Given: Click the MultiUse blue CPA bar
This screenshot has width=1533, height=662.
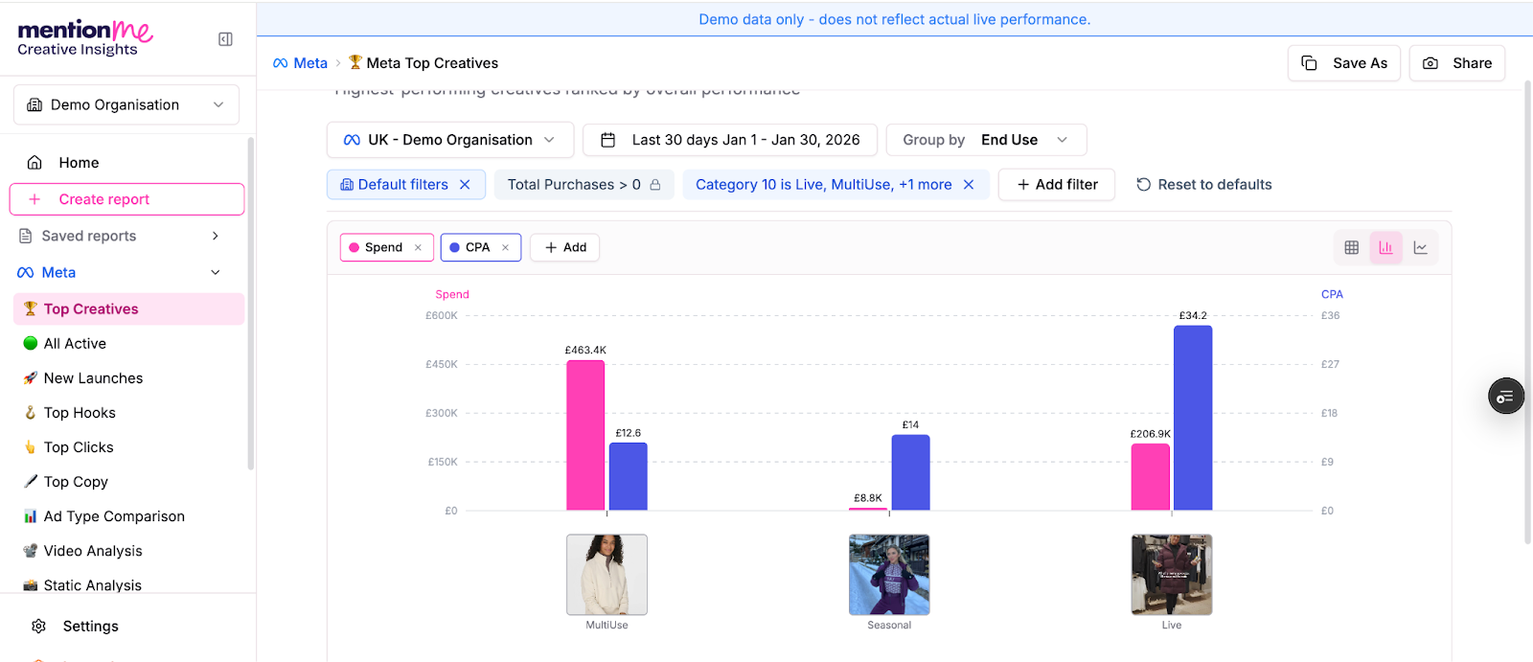Looking at the screenshot, I should pos(629,476).
